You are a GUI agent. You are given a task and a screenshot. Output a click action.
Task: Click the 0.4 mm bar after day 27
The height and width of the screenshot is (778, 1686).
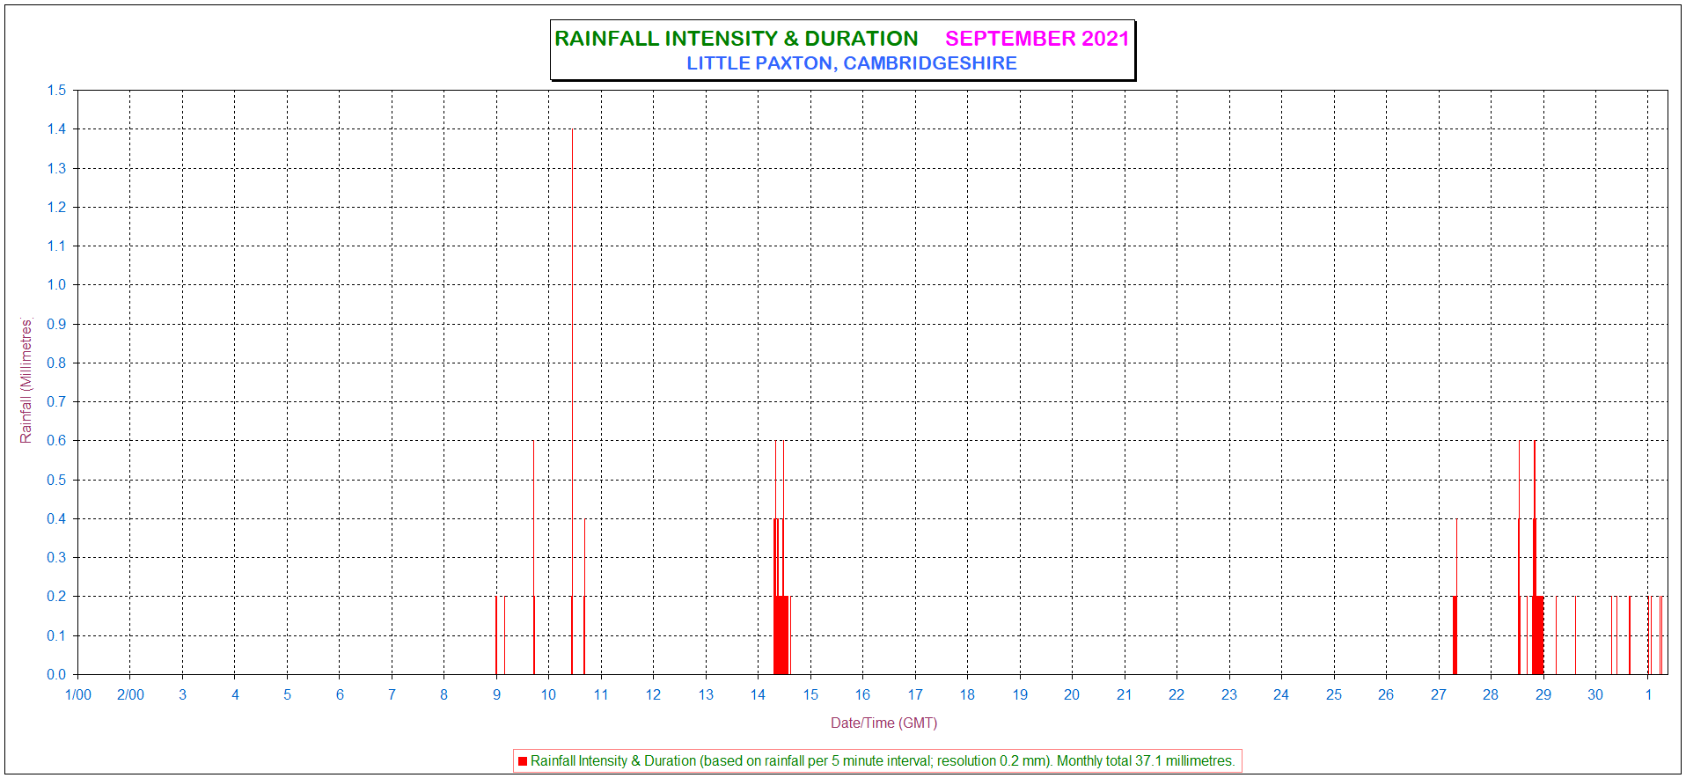click(1456, 597)
